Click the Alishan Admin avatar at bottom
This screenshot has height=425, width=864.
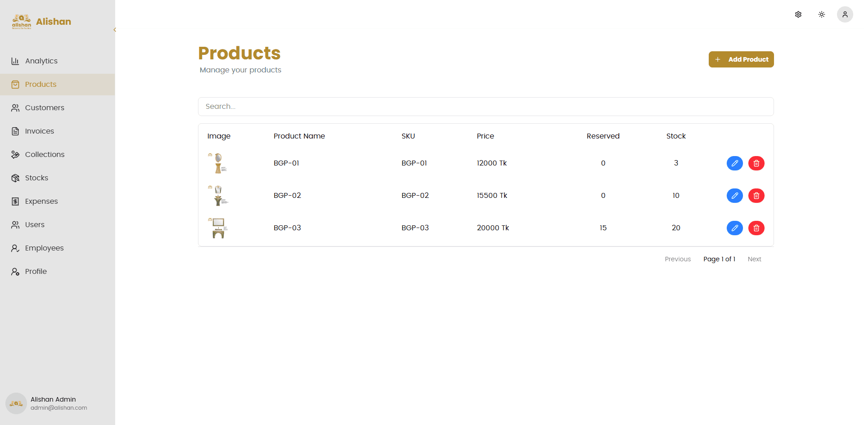click(x=16, y=403)
